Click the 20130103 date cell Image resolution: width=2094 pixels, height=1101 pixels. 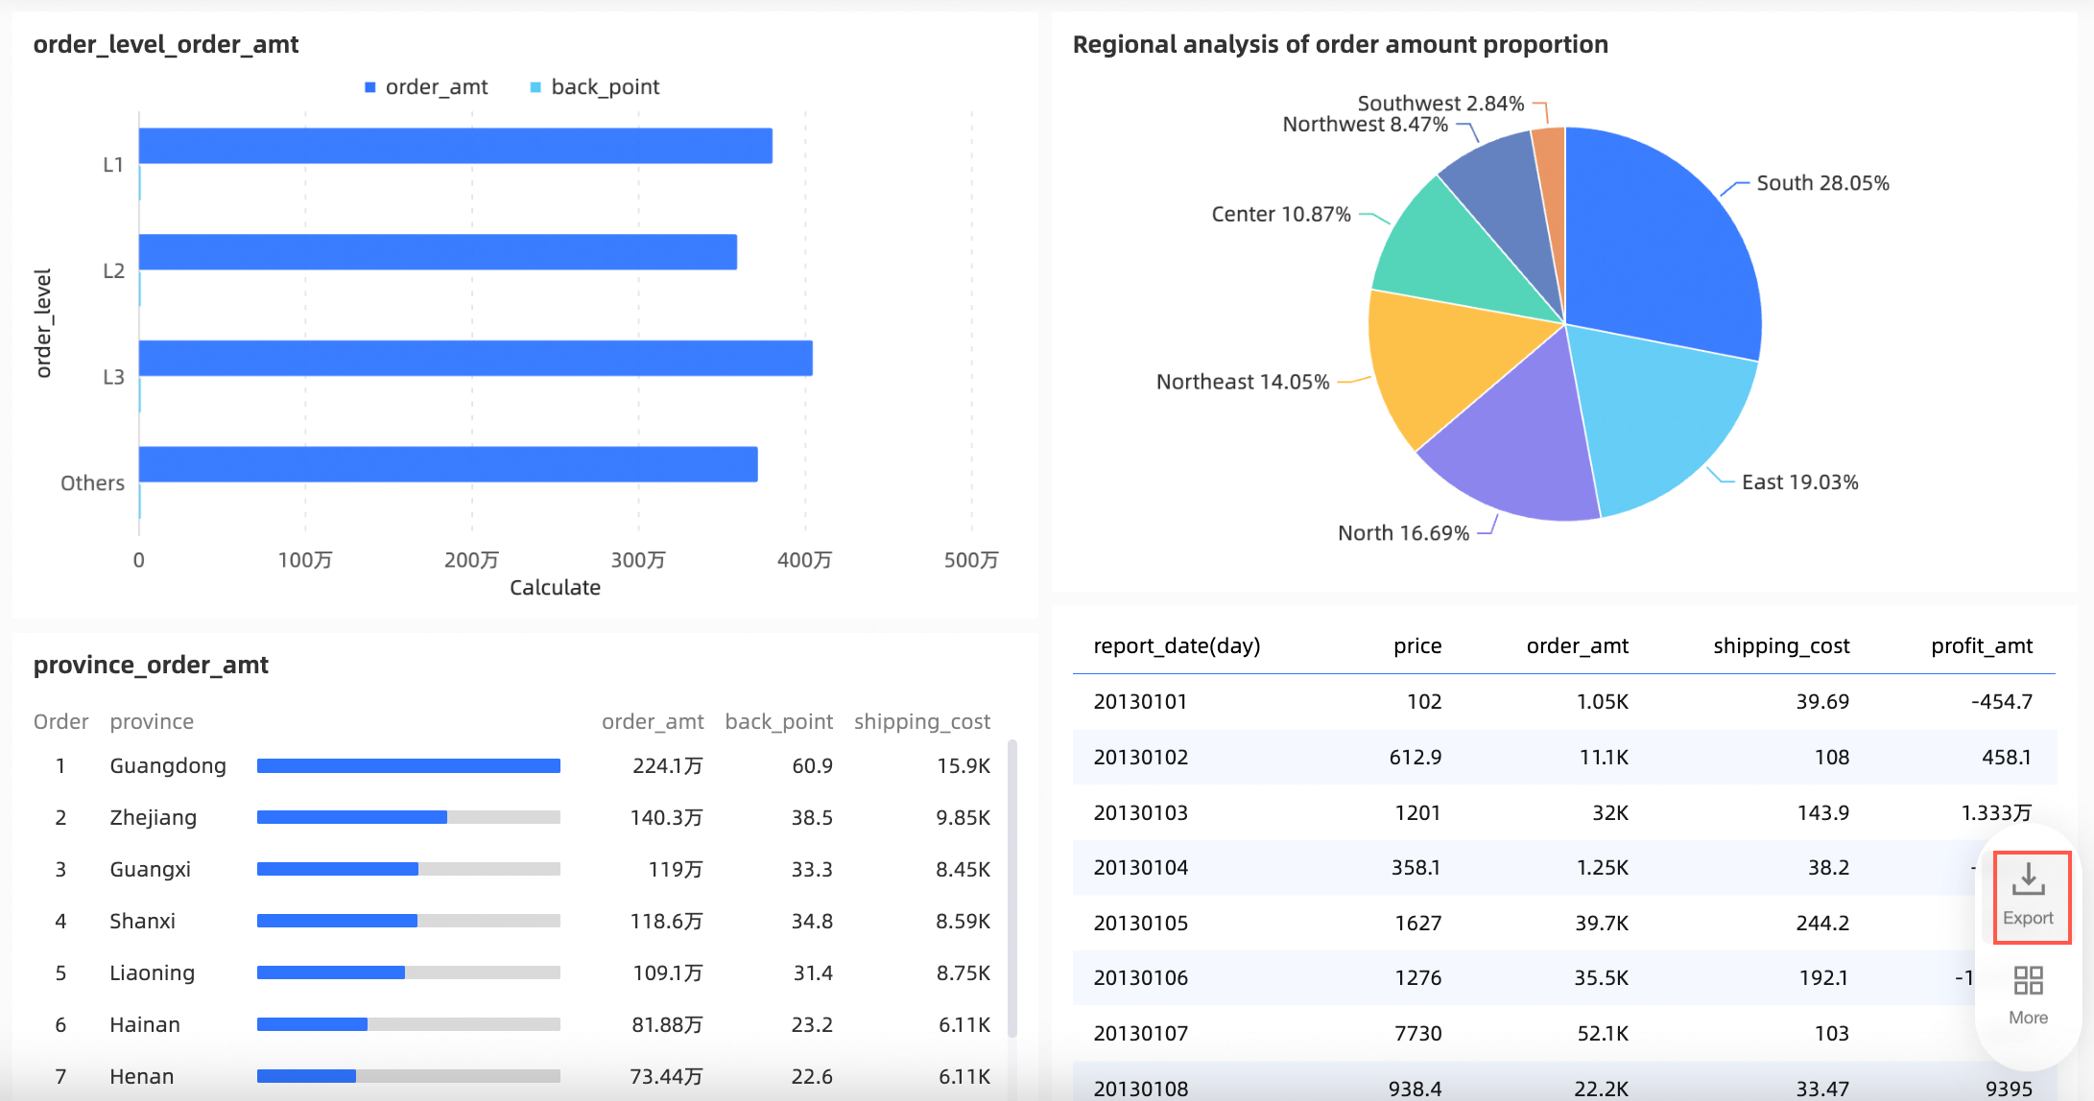click(1140, 812)
